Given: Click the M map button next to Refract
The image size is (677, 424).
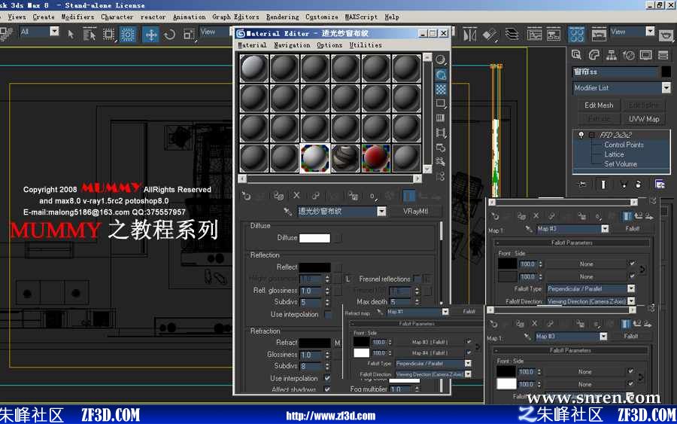Looking at the screenshot, I should coord(338,343).
